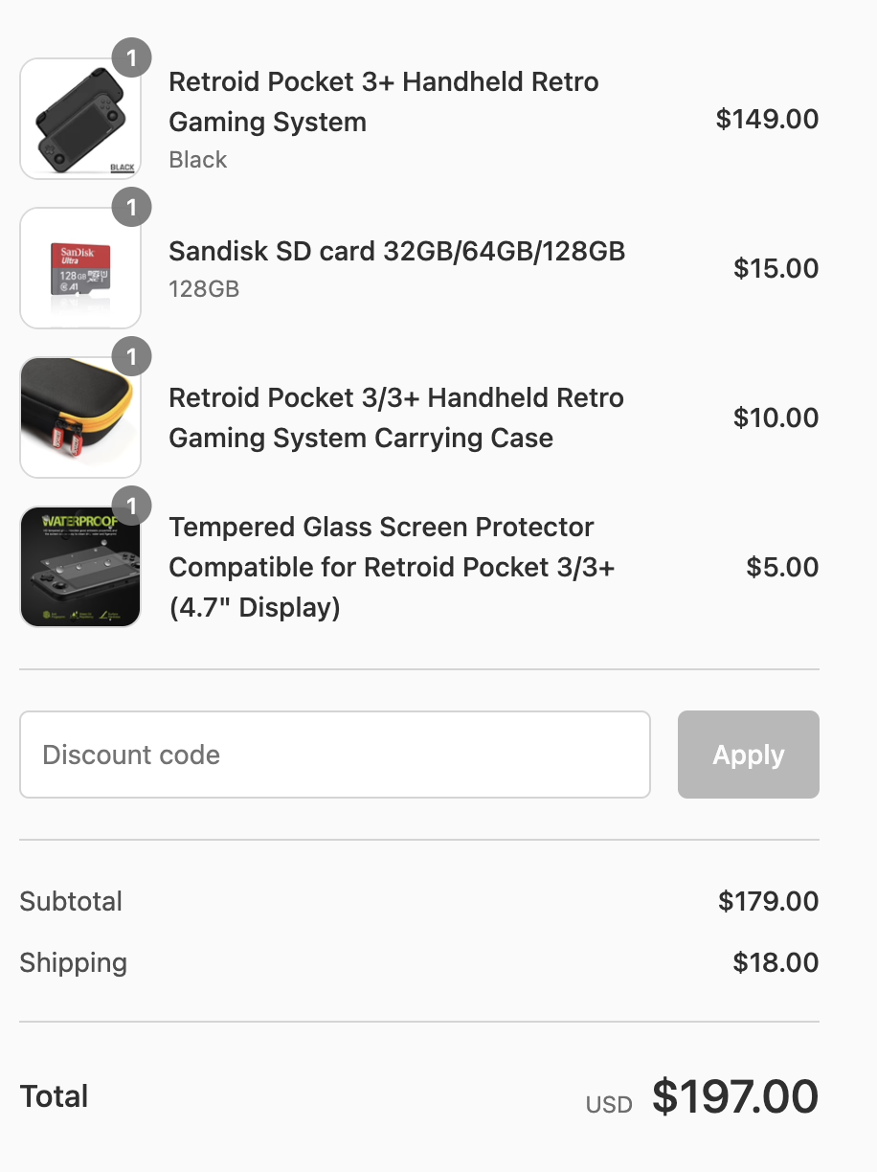Click the Sandisk SD card product name
Image resolution: width=877 pixels, height=1172 pixels.
tap(396, 251)
